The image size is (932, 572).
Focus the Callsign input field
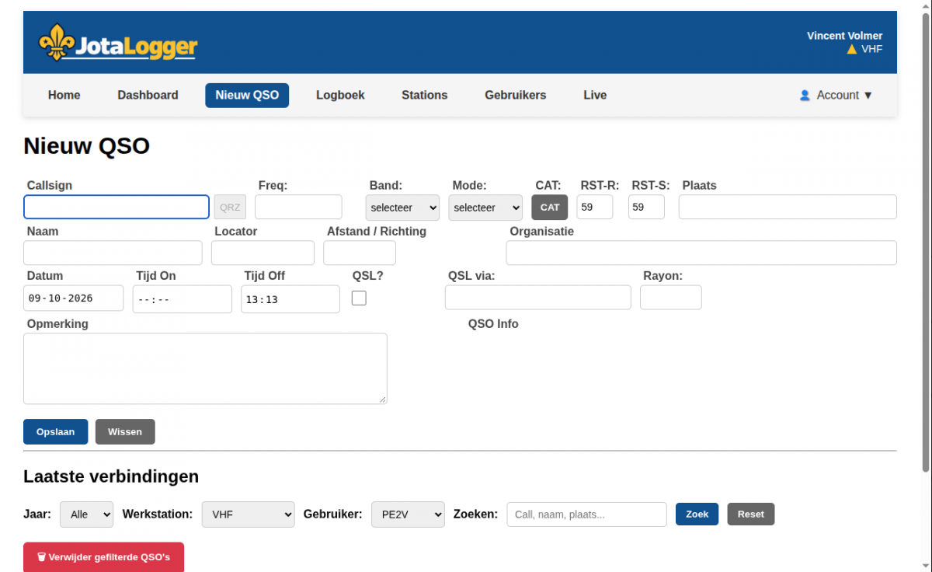pyautogui.click(x=116, y=207)
